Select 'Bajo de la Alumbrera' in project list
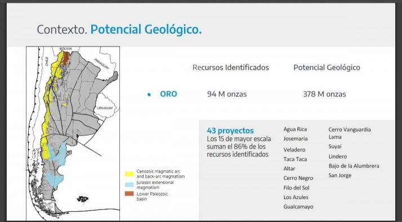This screenshot has height=222, width=402. click(354, 166)
